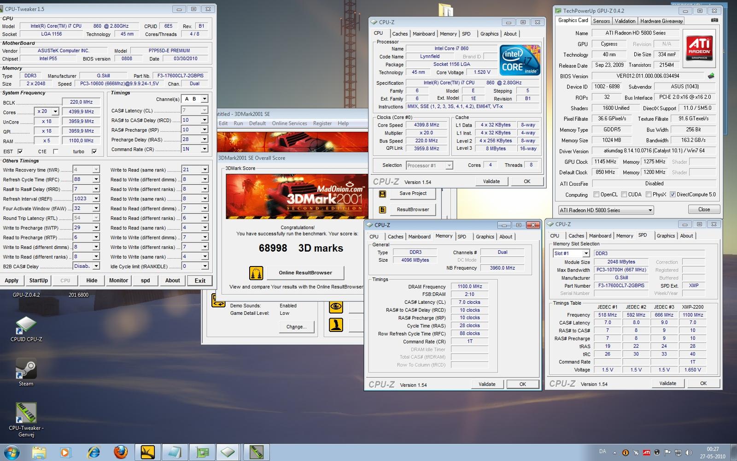Check the OpenCL box in GPU-Z
The height and width of the screenshot is (461, 737).
tap(597, 195)
